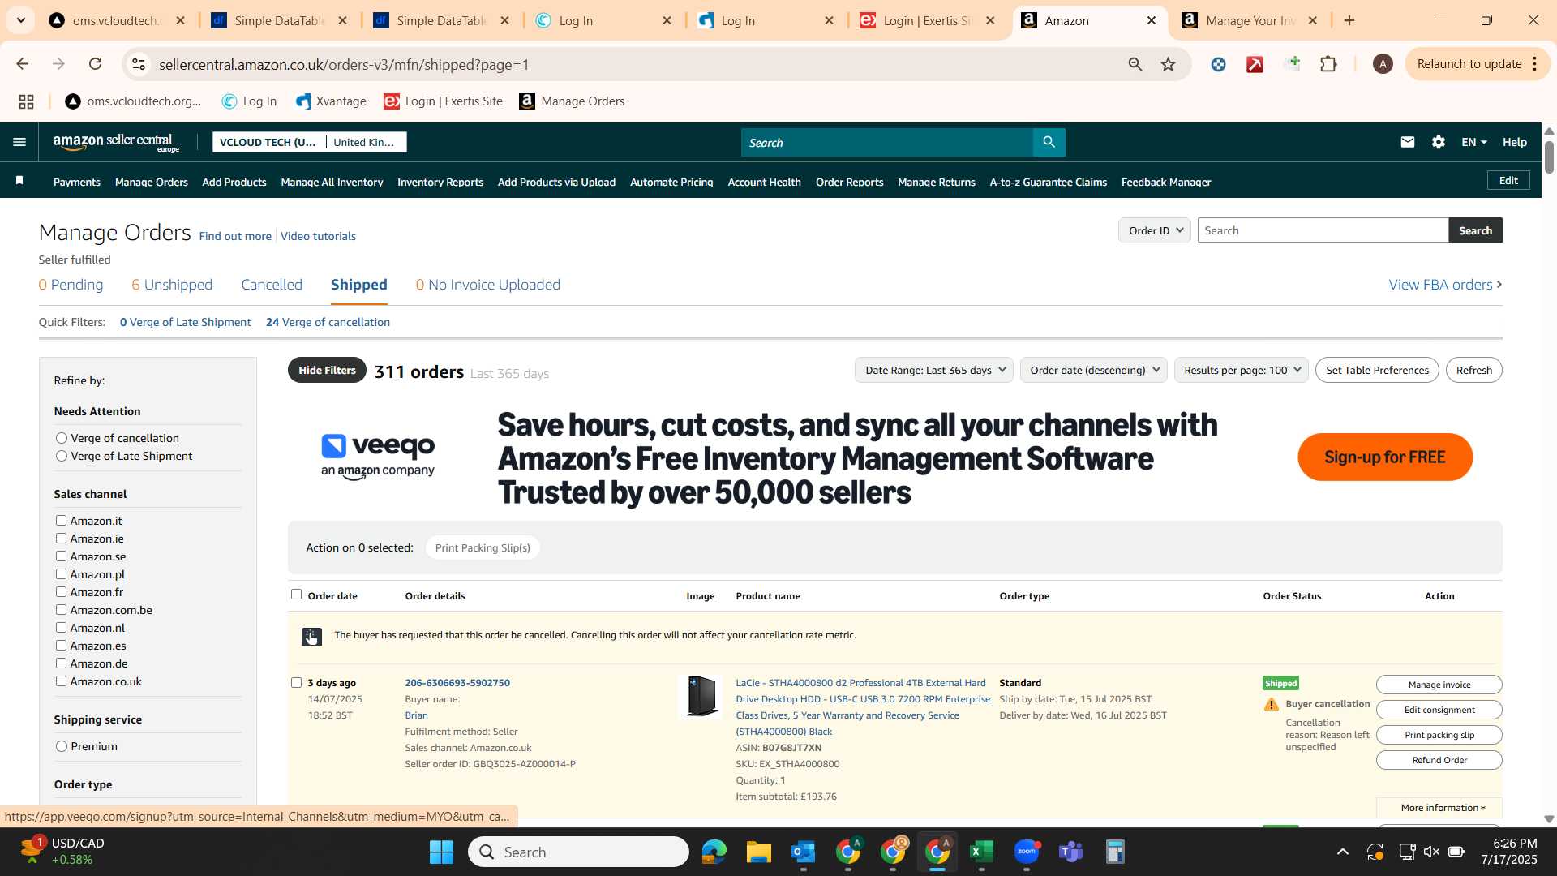Click the Seller Central header search field
This screenshot has width=1557, height=876.
886,142
